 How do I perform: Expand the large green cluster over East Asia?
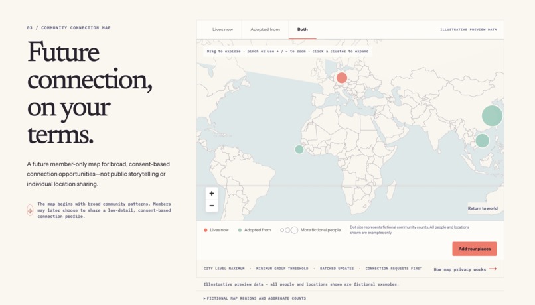coord(492,116)
